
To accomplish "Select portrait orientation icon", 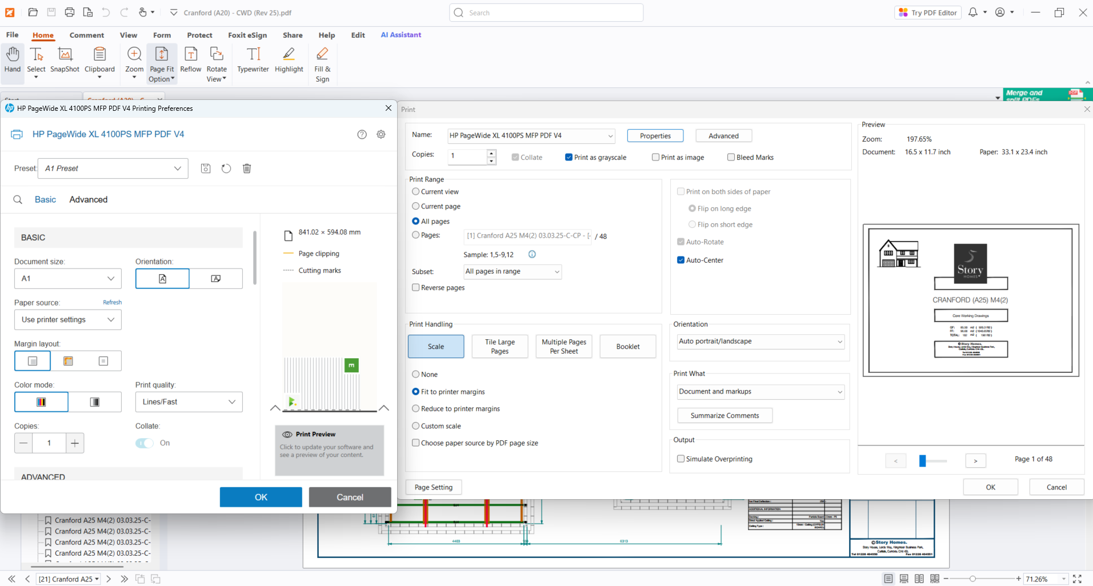I will [162, 279].
